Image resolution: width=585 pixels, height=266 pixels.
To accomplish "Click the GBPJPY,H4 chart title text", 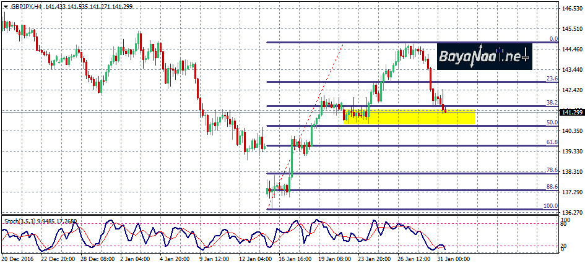I will coord(26,6).
